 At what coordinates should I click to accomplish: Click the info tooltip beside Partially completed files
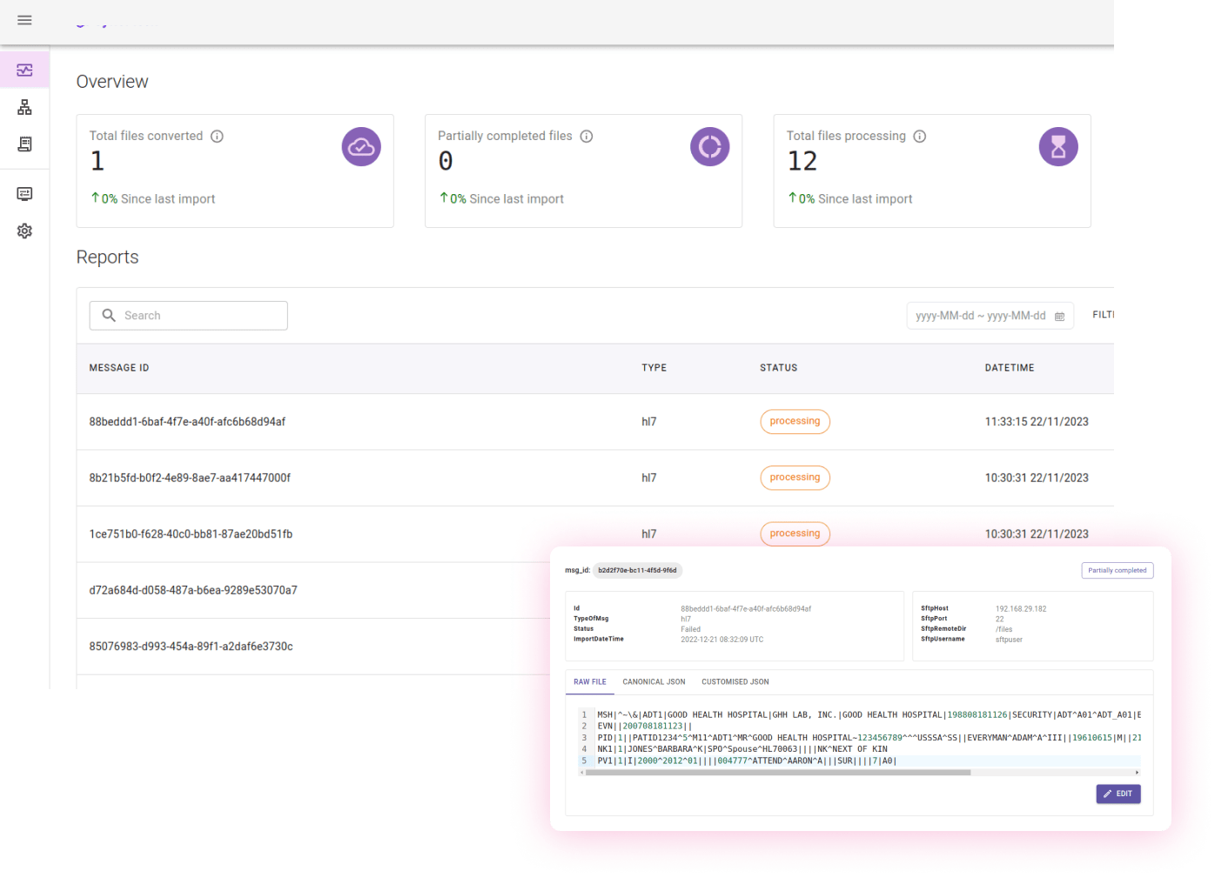point(586,136)
